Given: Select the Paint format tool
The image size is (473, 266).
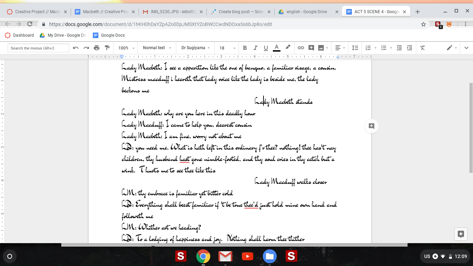Looking at the screenshot, I should point(107,48).
